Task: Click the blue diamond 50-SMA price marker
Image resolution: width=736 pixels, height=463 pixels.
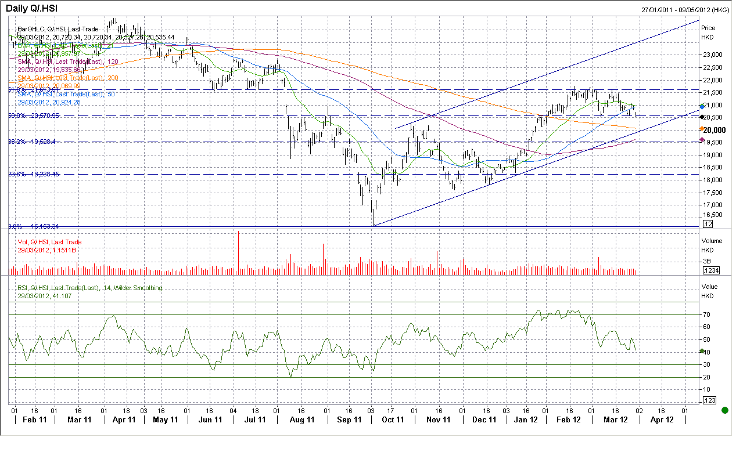Action: [702, 106]
